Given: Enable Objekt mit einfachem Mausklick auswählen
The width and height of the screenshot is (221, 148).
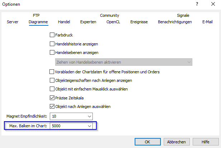Looking at the screenshot, I should tap(52, 89).
